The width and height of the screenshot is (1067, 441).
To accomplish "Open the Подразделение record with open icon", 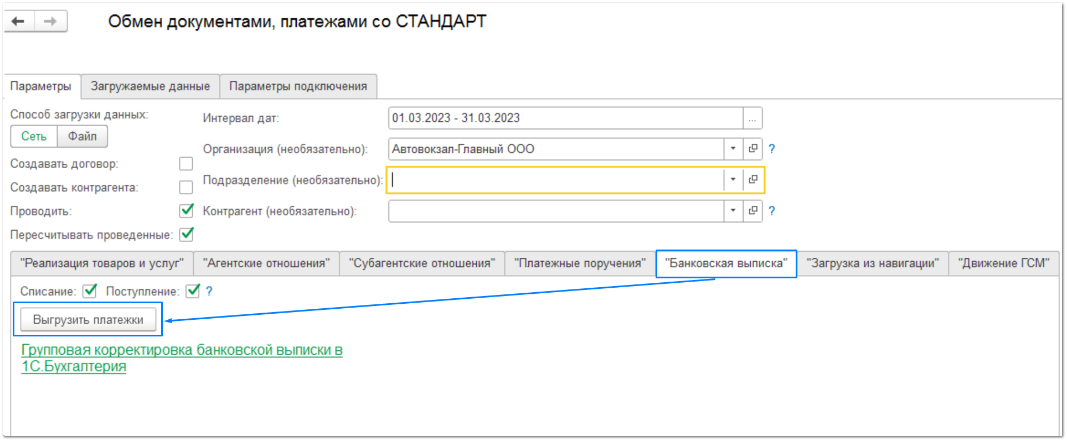I will pyautogui.click(x=752, y=180).
